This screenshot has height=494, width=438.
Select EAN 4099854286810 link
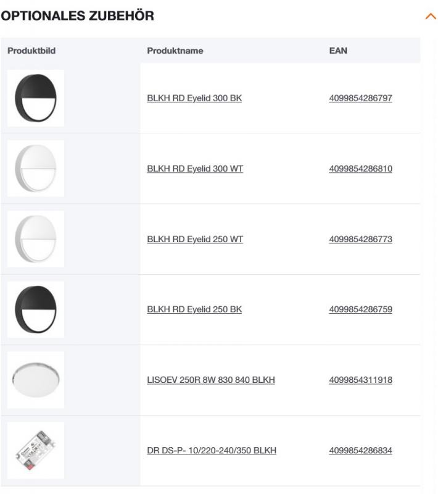(360, 167)
